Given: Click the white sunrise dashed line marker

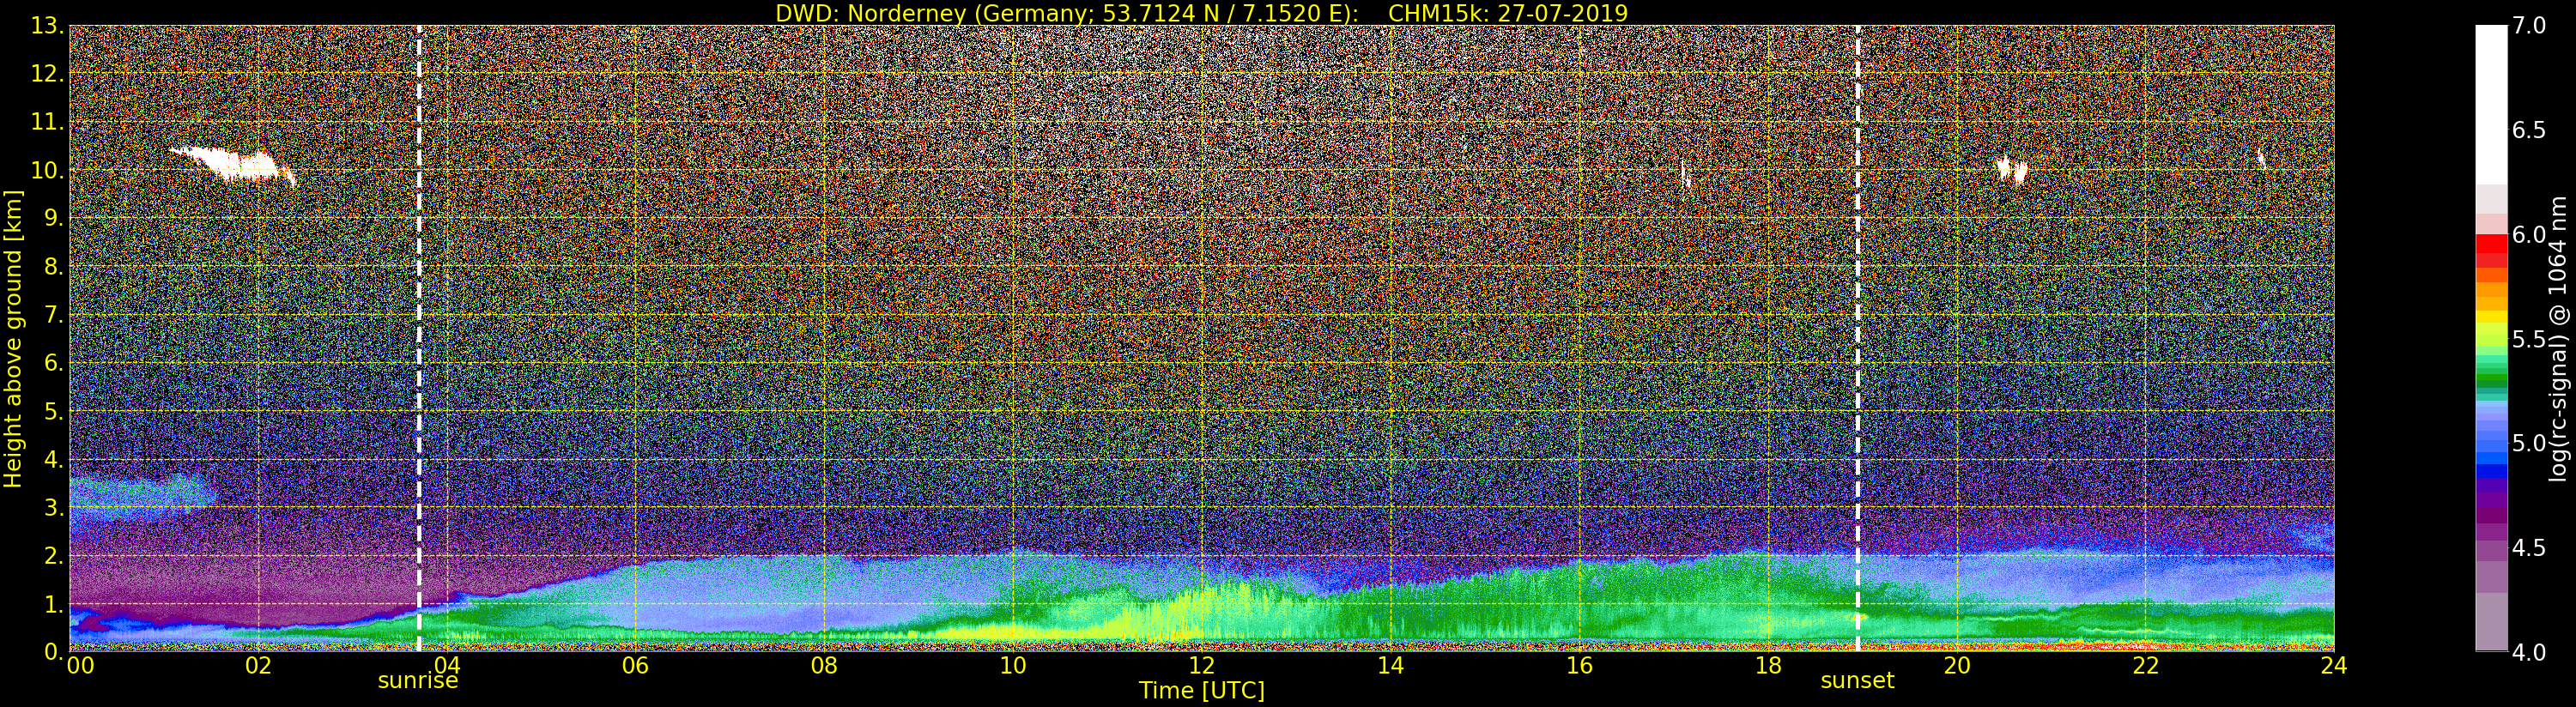Looking at the screenshot, I should coord(419,338).
